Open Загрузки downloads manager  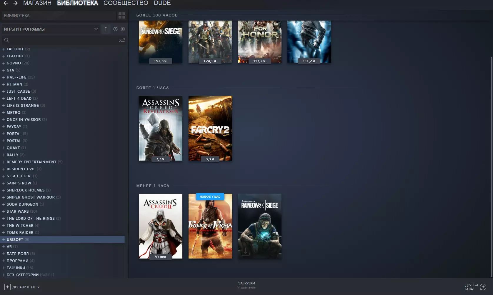(x=246, y=285)
